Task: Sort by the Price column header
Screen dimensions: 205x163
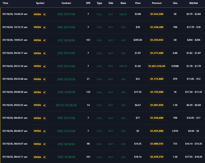Action: tap(138, 3)
